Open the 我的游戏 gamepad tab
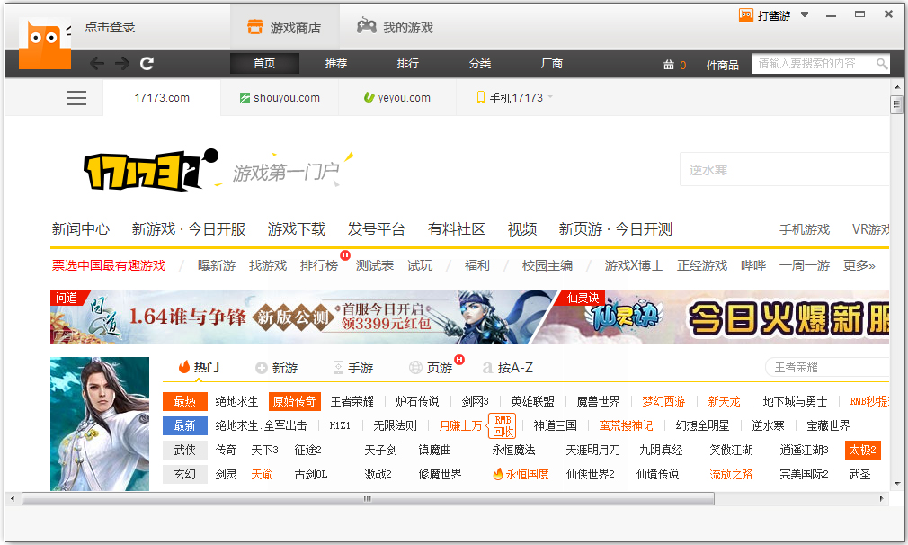The height and width of the screenshot is (545, 908). point(395,27)
